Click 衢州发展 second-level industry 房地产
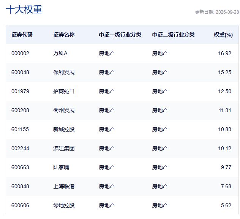Image resolution: width=240 pixels, height=219 pixels. coord(160,110)
